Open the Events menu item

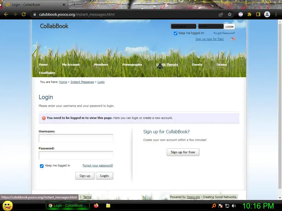(x=197, y=65)
